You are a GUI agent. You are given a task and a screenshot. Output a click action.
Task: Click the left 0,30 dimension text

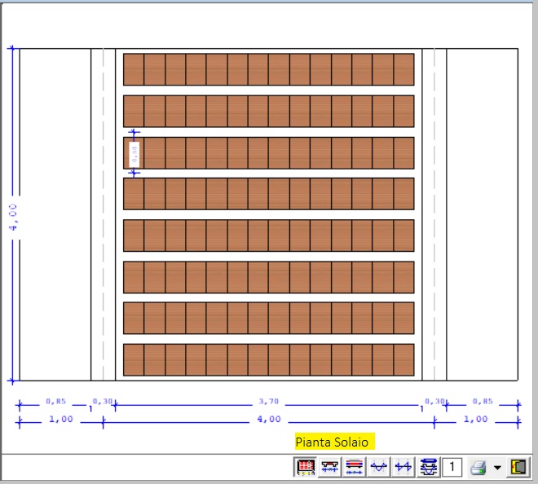coord(103,401)
